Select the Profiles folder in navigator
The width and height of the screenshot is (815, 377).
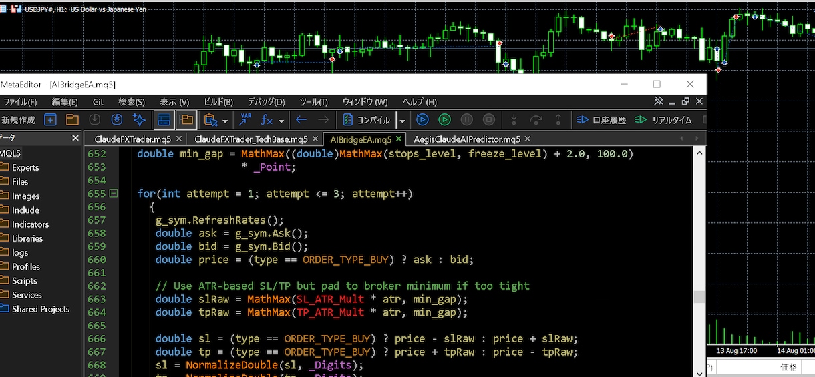[x=26, y=266]
